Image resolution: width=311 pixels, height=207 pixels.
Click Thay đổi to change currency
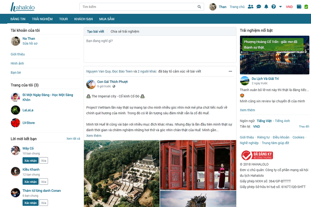[x=304, y=127]
